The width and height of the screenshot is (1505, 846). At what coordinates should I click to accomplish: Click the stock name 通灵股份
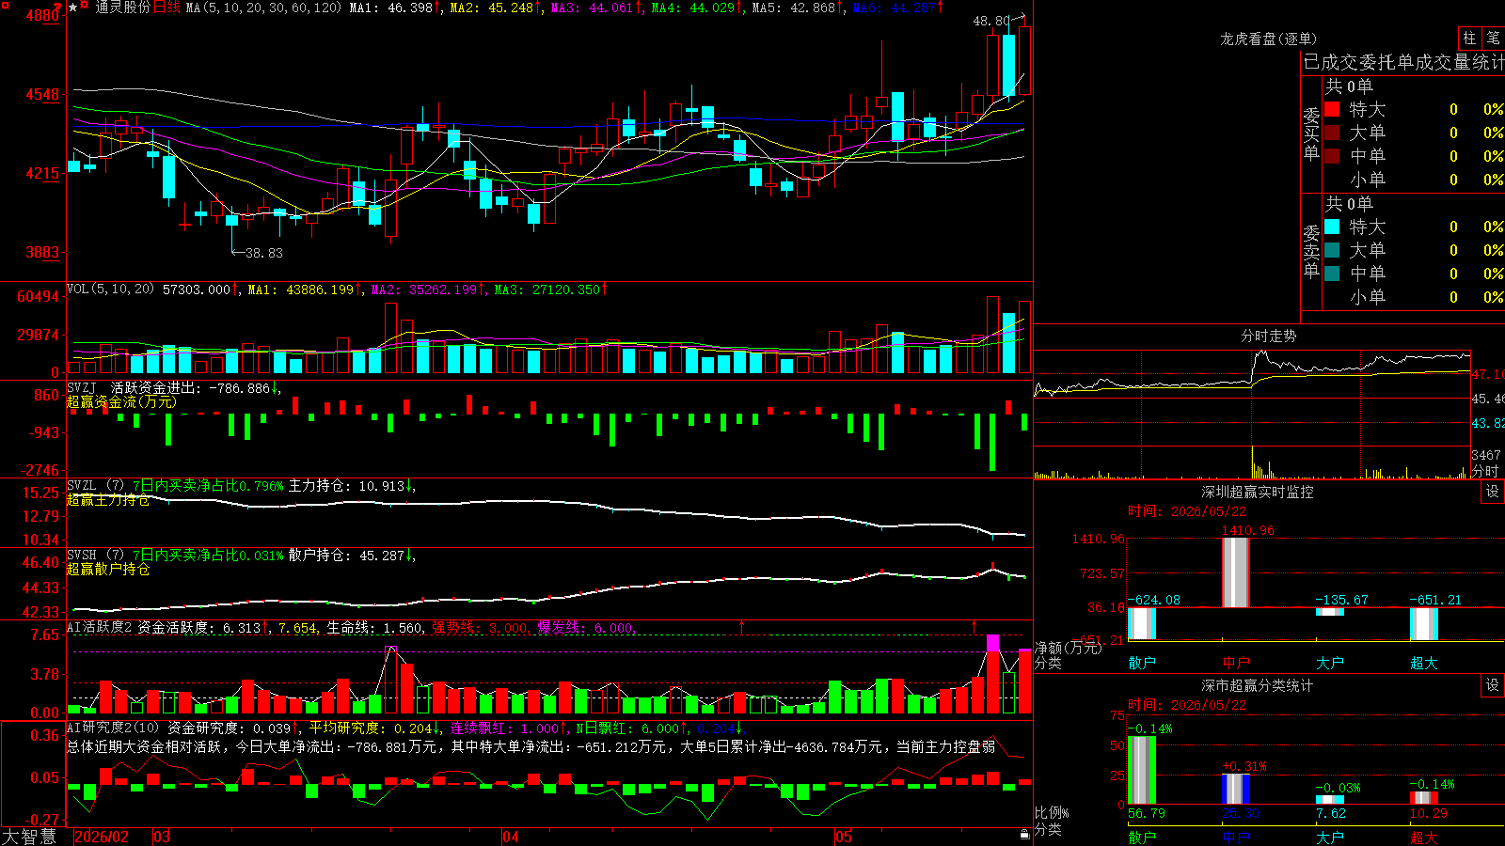pyautogui.click(x=122, y=8)
